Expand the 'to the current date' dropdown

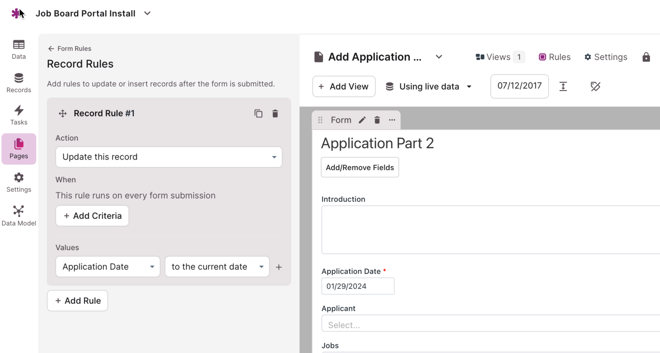point(217,267)
